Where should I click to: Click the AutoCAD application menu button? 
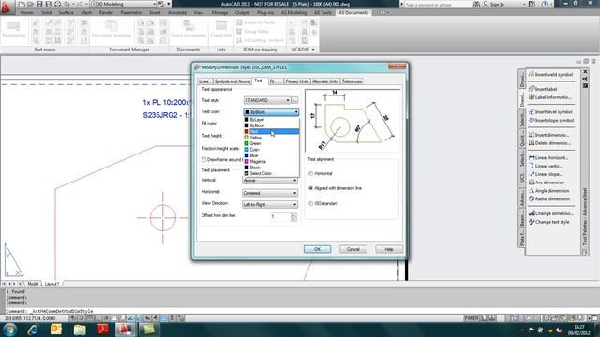[x=7, y=7]
